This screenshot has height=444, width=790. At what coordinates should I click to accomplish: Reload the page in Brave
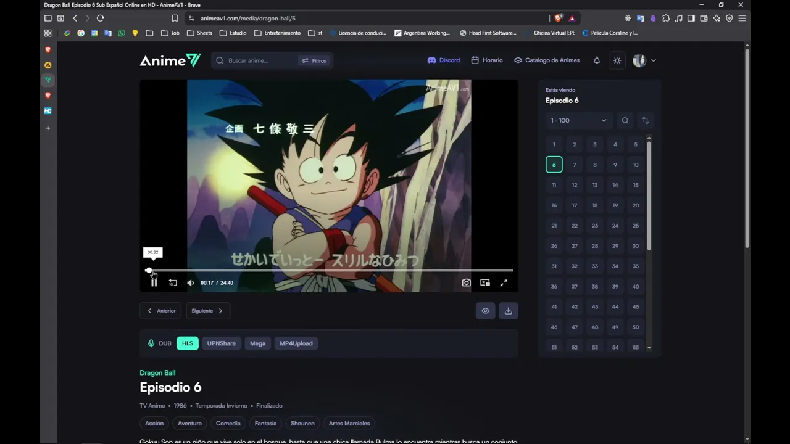[101, 18]
